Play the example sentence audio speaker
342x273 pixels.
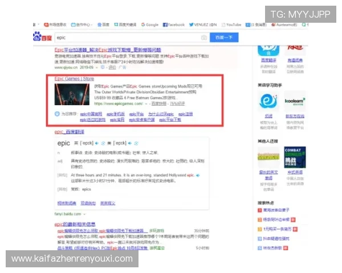[x=198, y=175]
